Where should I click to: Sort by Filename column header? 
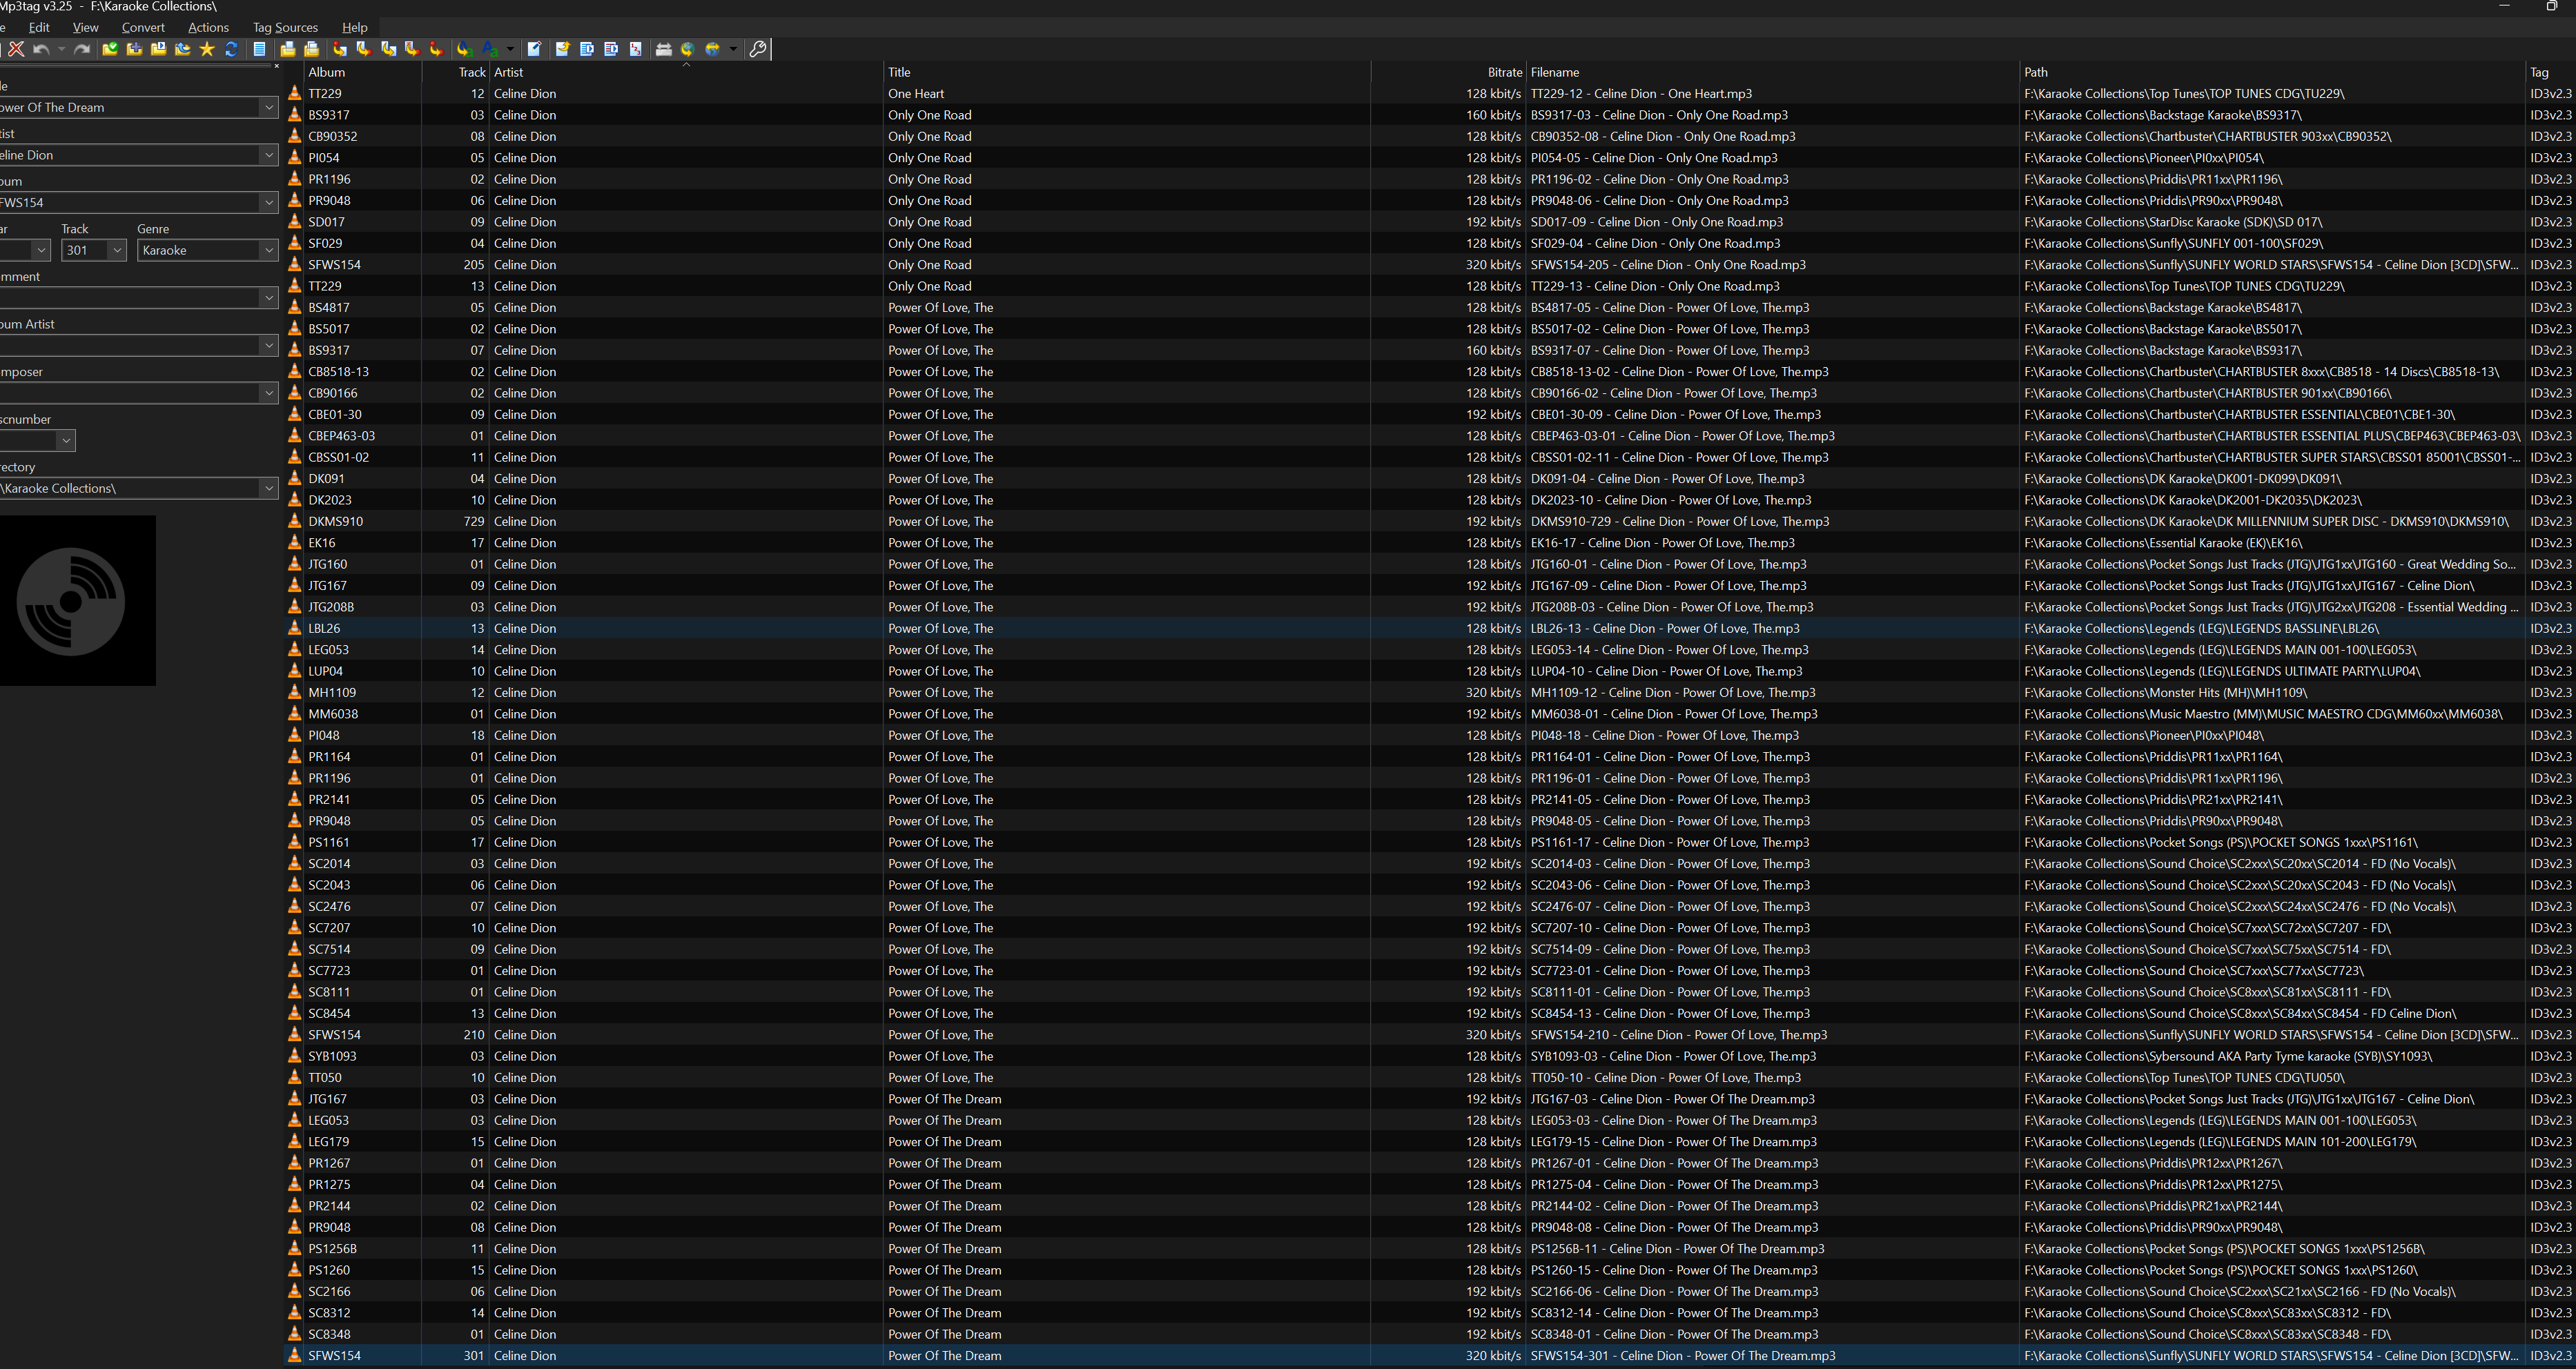(1555, 72)
